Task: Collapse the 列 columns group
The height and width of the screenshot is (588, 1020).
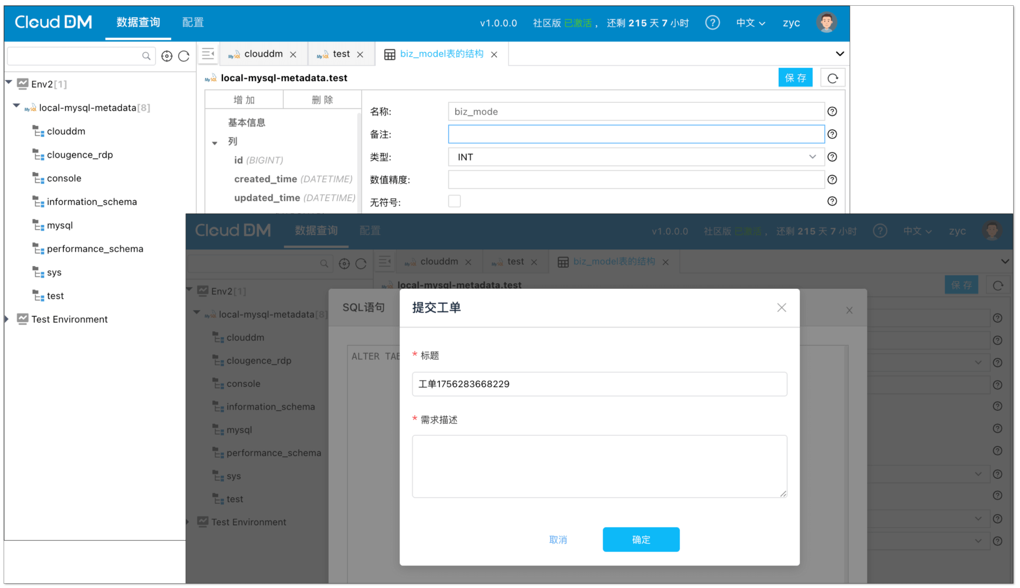Action: pos(215,143)
